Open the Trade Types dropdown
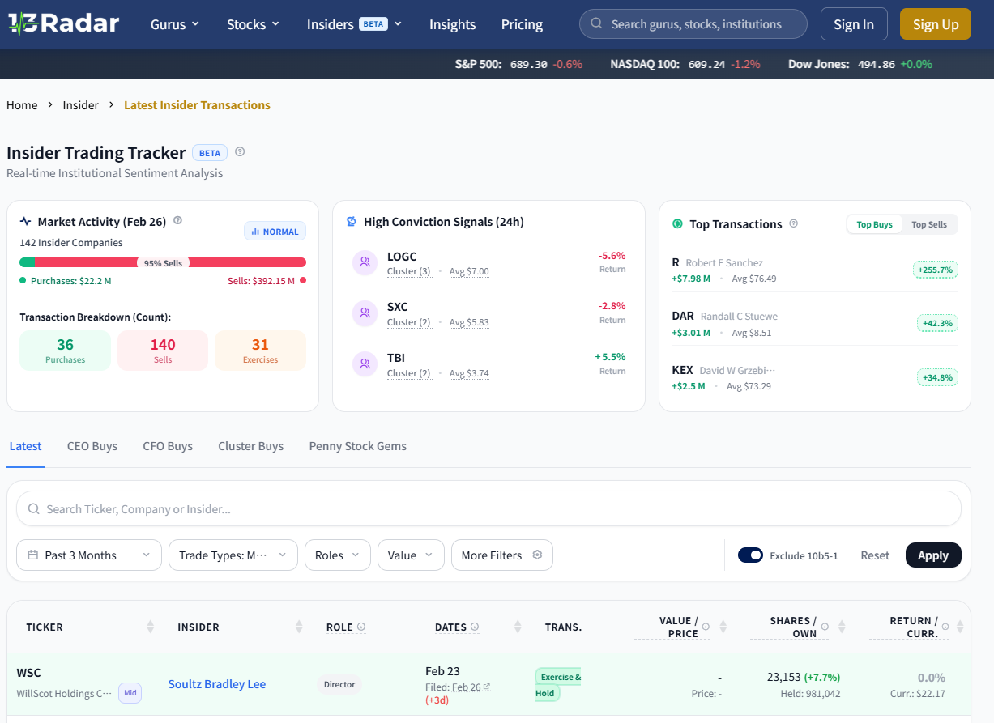Image resolution: width=994 pixels, height=723 pixels. click(233, 555)
